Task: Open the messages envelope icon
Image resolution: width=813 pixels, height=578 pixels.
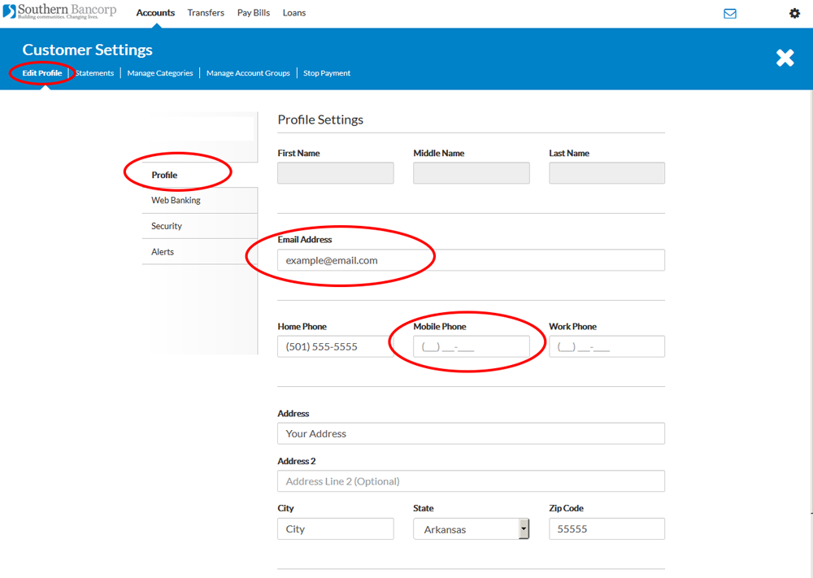Action: (729, 14)
